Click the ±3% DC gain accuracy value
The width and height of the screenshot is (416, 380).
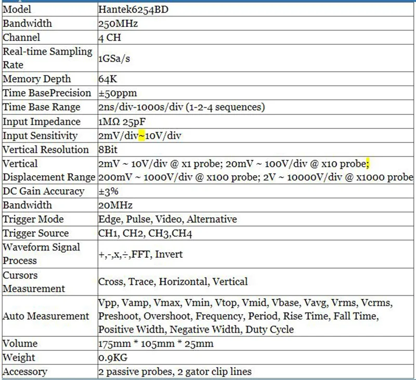108,191
